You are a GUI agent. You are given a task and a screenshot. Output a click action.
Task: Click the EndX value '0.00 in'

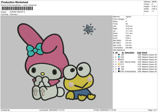(128, 36)
